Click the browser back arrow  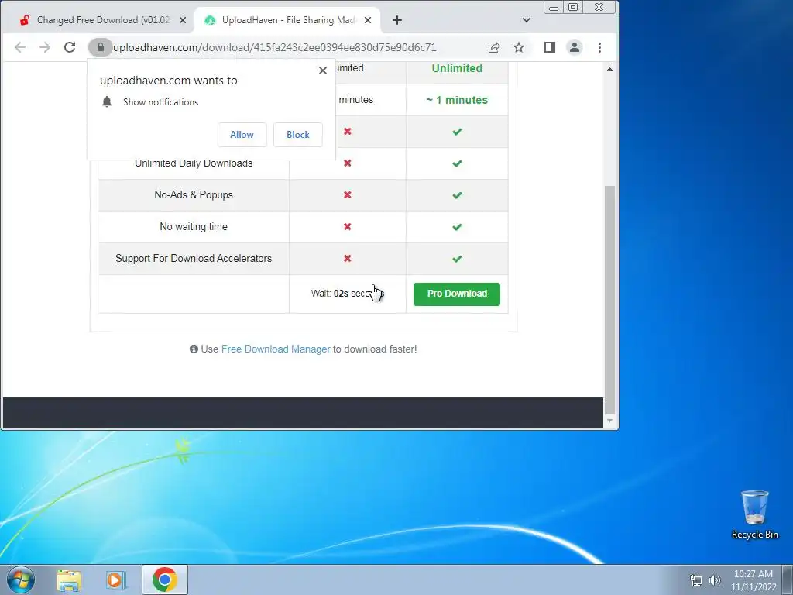tap(20, 47)
